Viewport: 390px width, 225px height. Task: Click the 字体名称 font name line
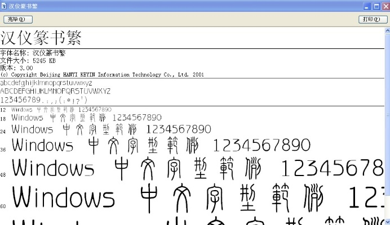pos(33,53)
